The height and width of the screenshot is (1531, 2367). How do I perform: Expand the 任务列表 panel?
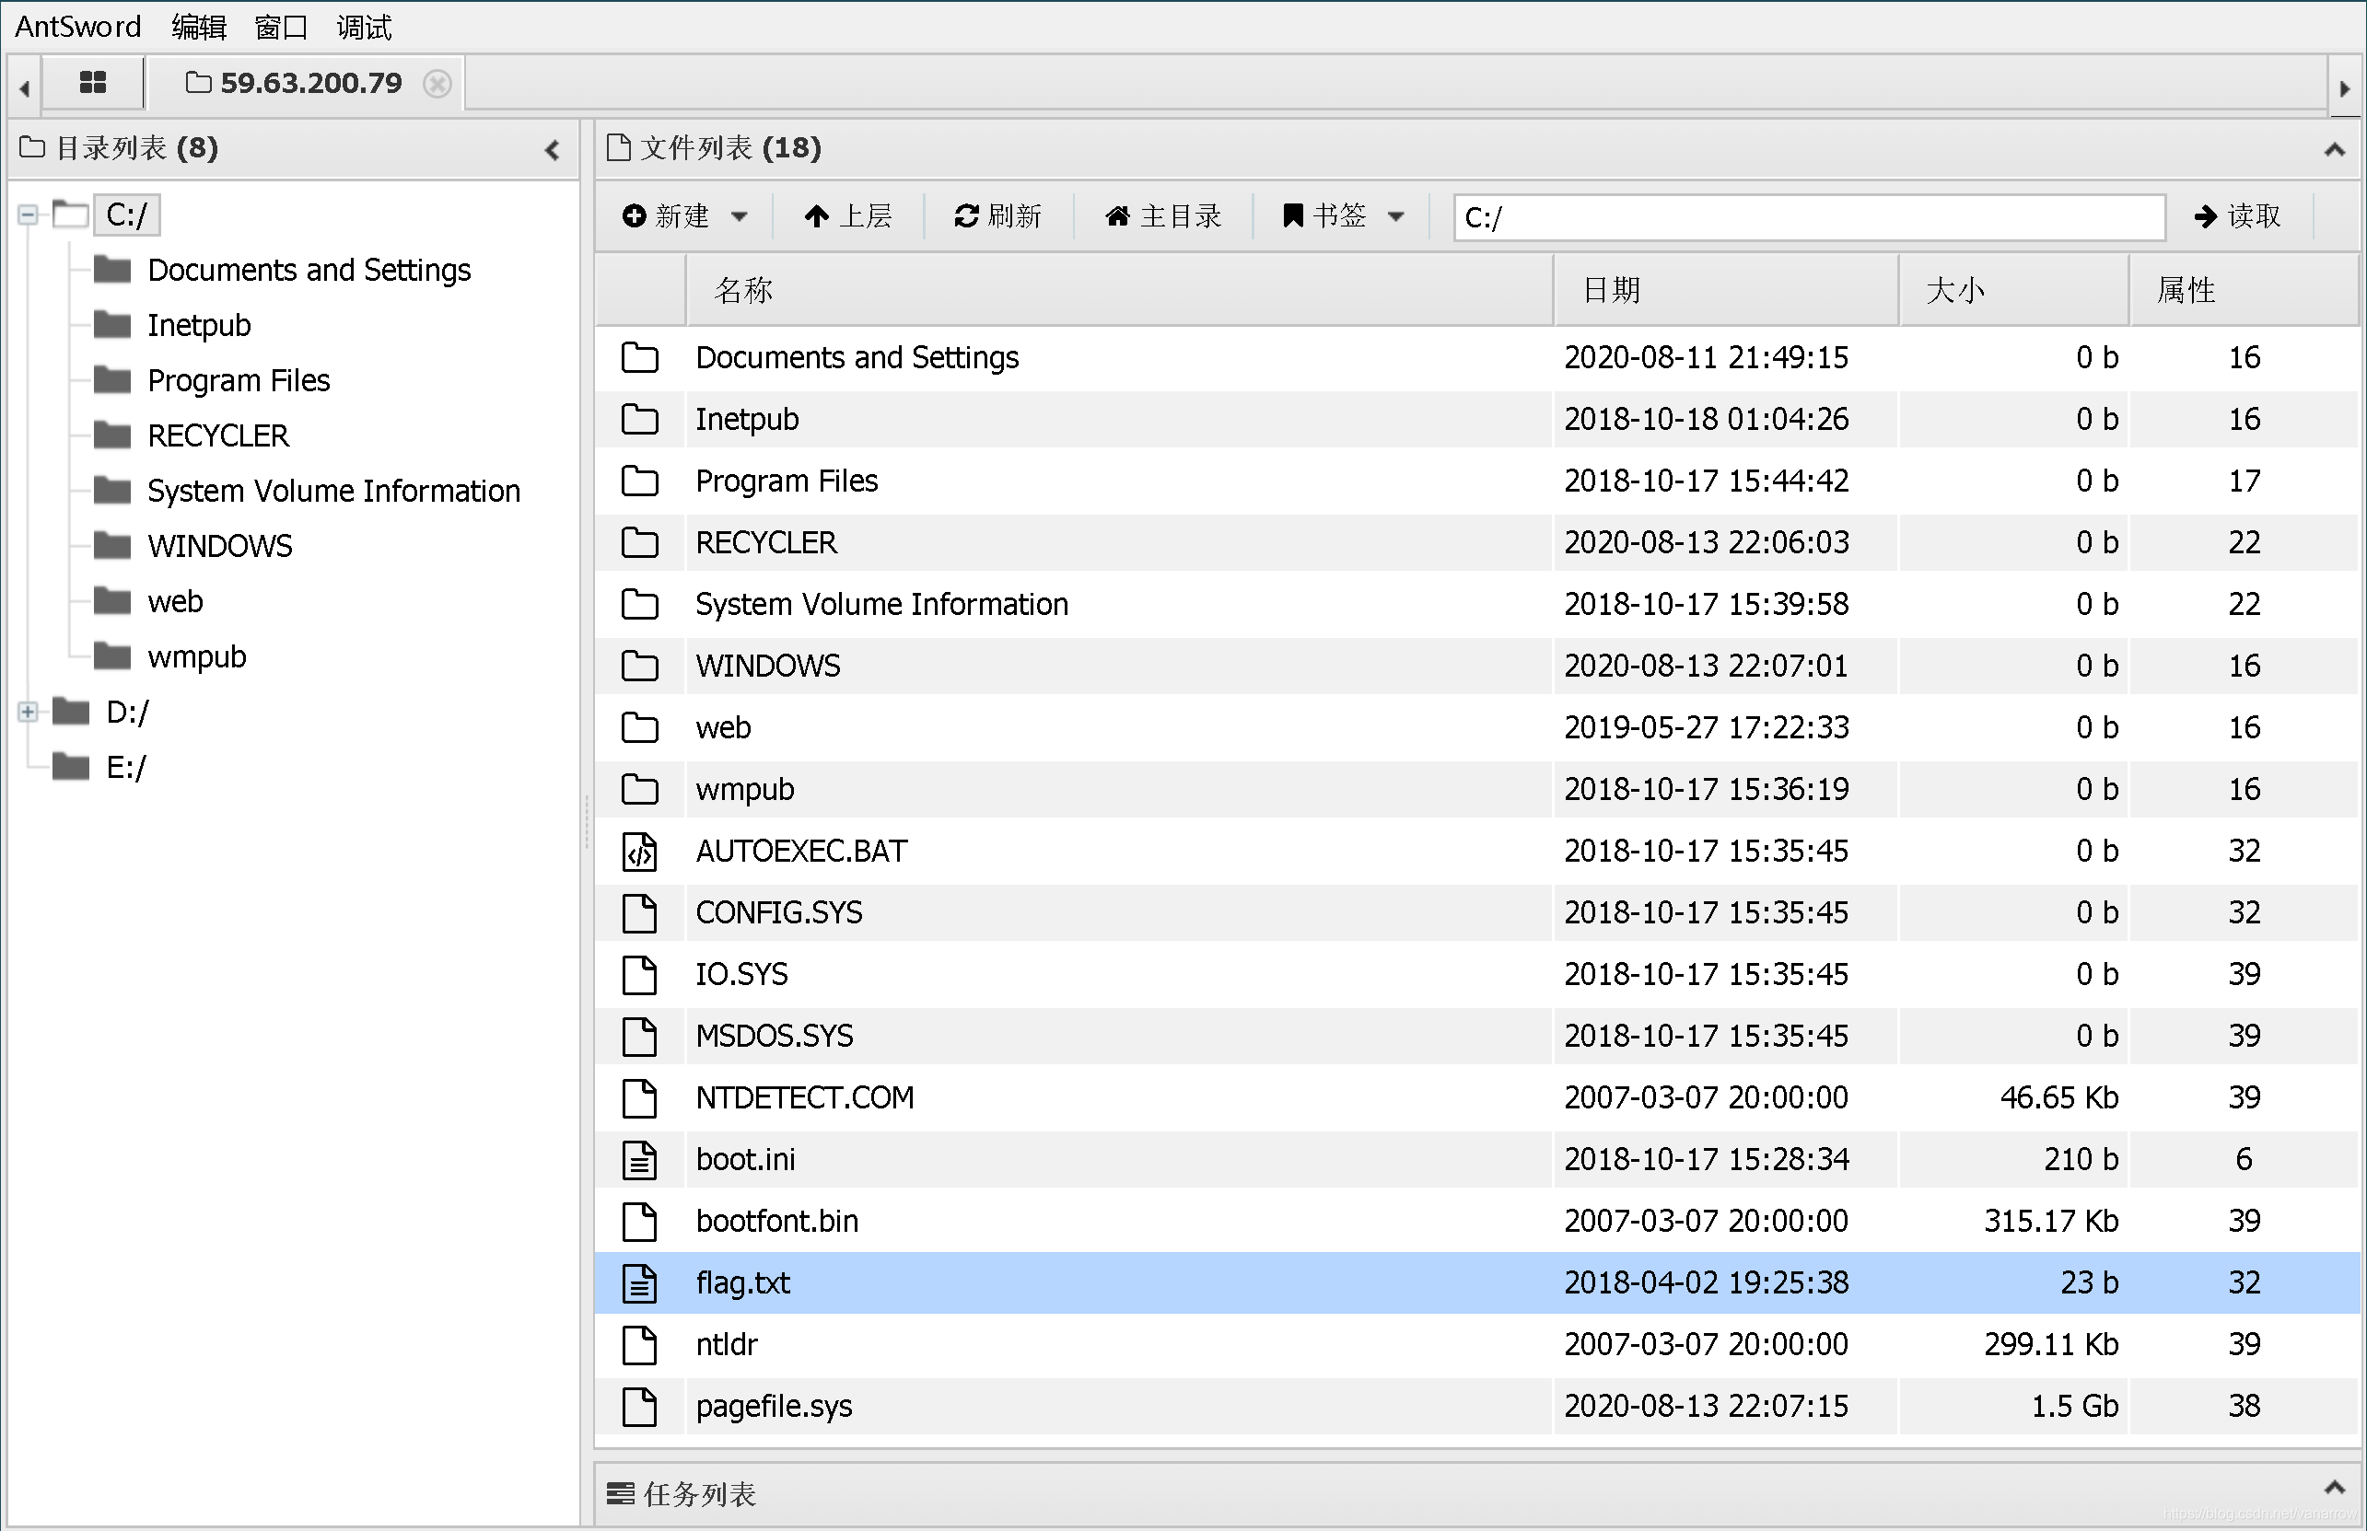pyautogui.click(x=2334, y=1489)
